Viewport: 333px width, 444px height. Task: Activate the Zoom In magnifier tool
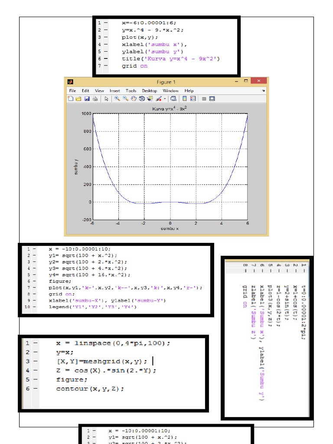click(117, 98)
